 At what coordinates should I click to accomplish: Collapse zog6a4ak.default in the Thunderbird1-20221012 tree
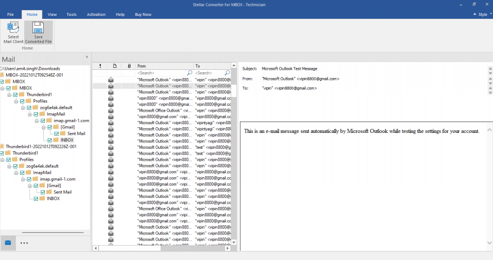9,166
